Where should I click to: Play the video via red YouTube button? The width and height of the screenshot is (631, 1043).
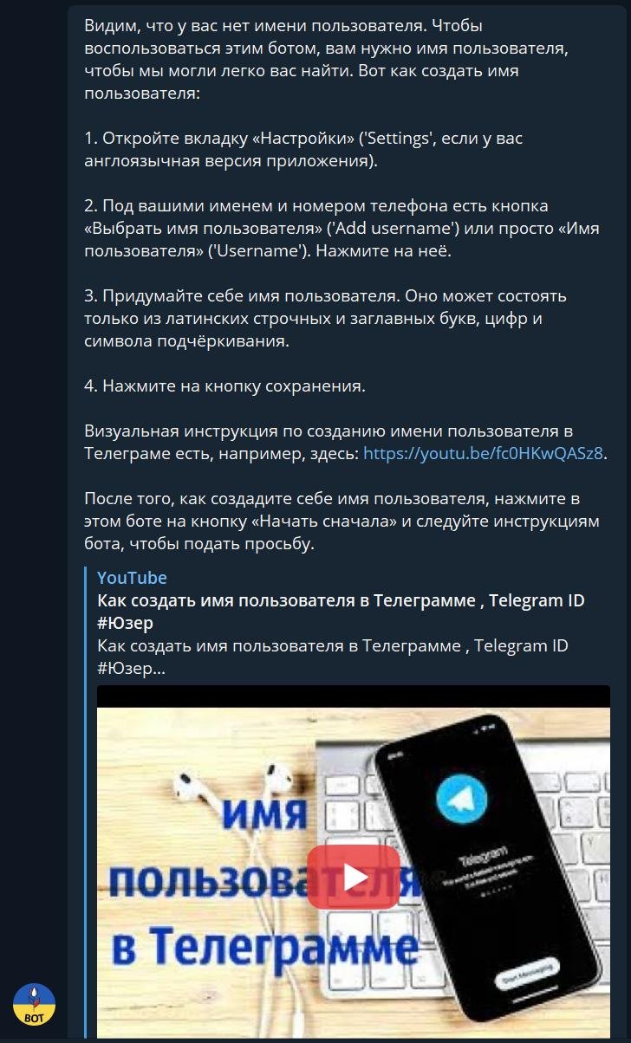(354, 877)
